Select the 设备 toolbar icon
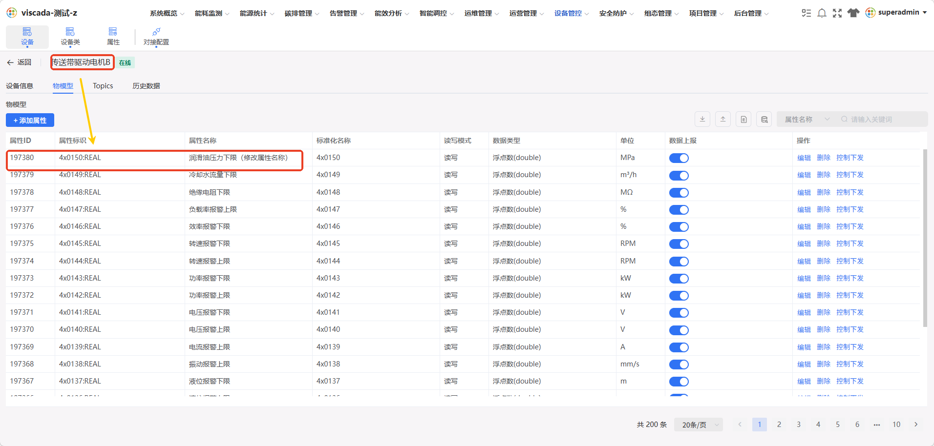This screenshot has height=446, width=934. pyautogui.click(x=27, y=37)
